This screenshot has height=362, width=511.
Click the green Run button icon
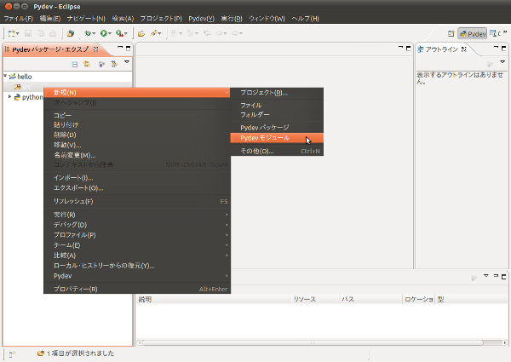pyautogui.click(x=104, y=33)
